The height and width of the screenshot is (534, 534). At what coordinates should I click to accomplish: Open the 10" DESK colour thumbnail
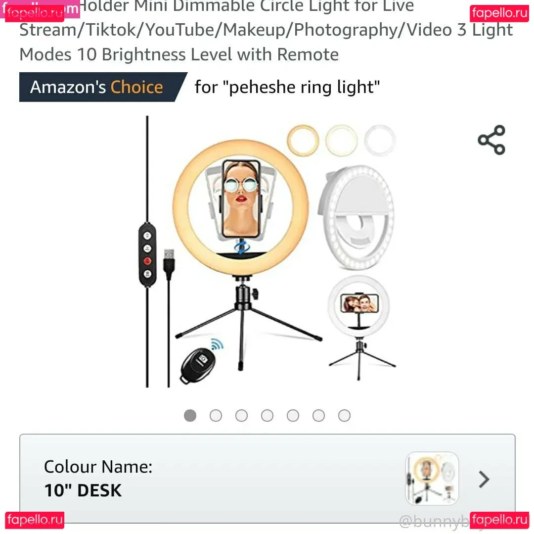point(432,479)
